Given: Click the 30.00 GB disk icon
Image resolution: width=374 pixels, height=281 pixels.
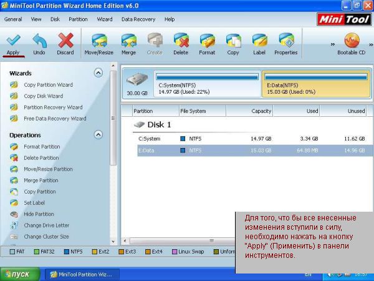Looking at the screenshot, I should click(x=137, y=79).
